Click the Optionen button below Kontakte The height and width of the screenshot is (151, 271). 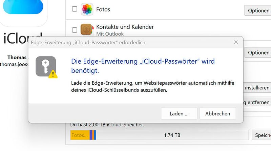click(x=258, y=52)
